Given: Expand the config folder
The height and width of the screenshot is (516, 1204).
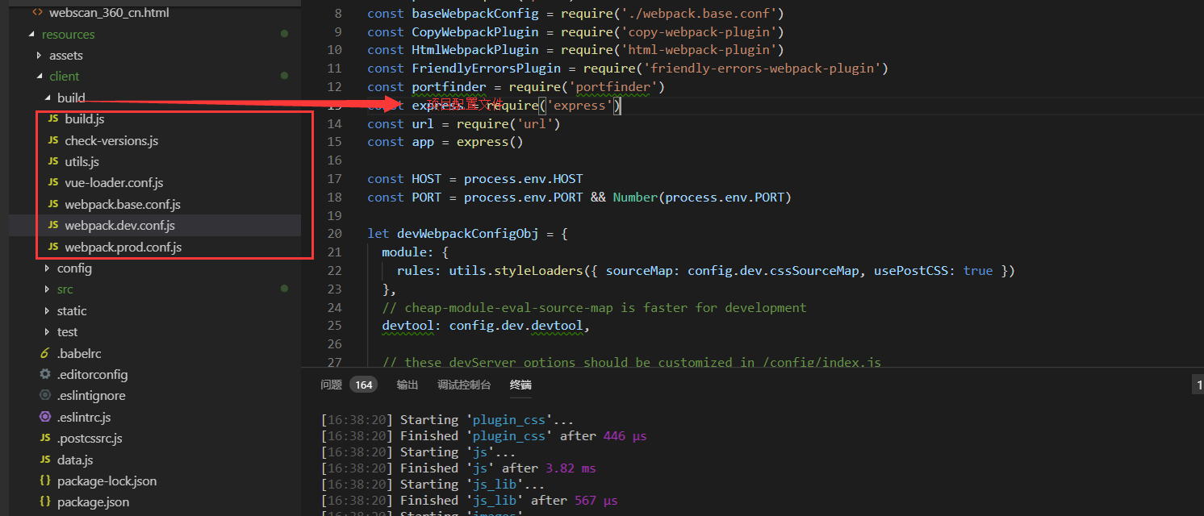Looking at the screenshot, I should pos(48,268).
